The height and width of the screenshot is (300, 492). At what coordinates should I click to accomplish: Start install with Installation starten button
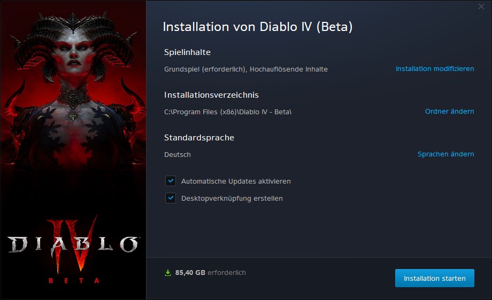(x=435, y=278)
